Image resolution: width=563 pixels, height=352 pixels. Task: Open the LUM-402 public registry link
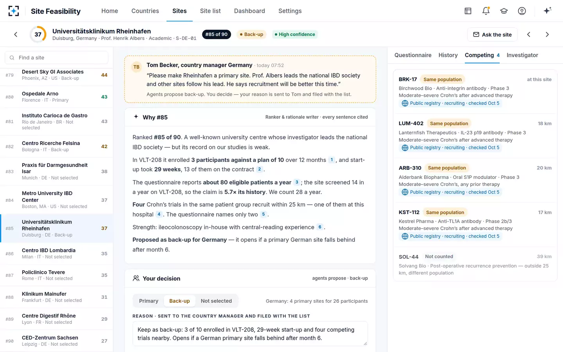[x=451, y=147]
